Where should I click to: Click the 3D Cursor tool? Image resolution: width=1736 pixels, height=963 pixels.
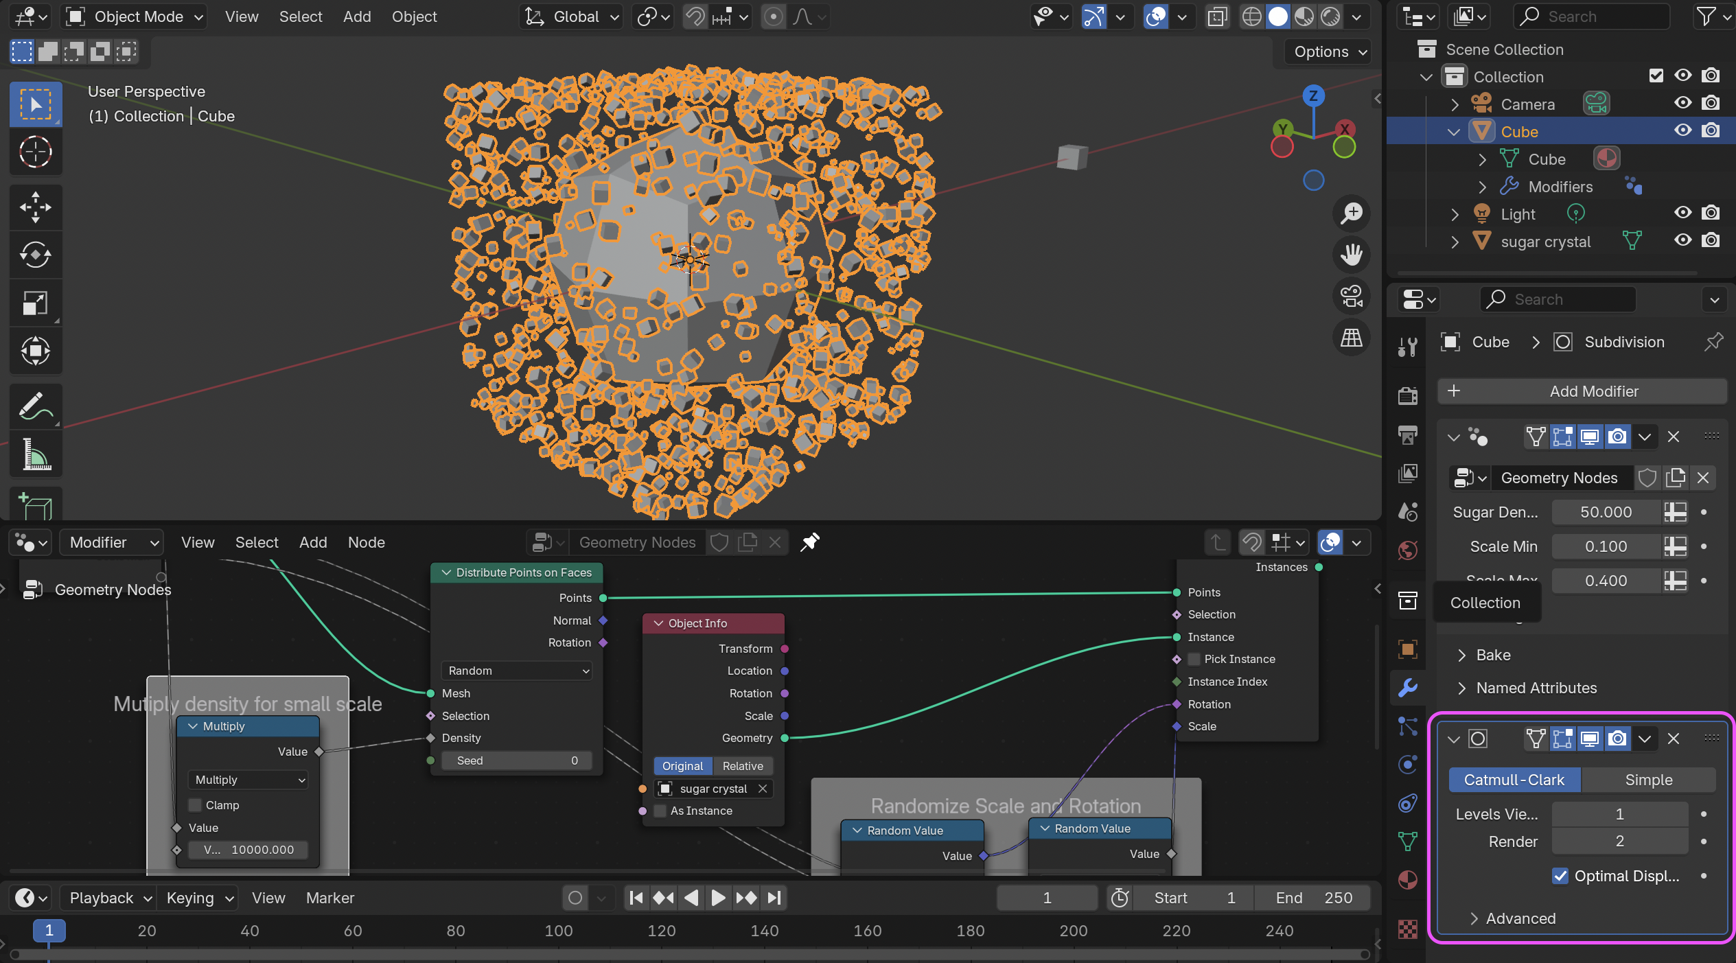35,152
